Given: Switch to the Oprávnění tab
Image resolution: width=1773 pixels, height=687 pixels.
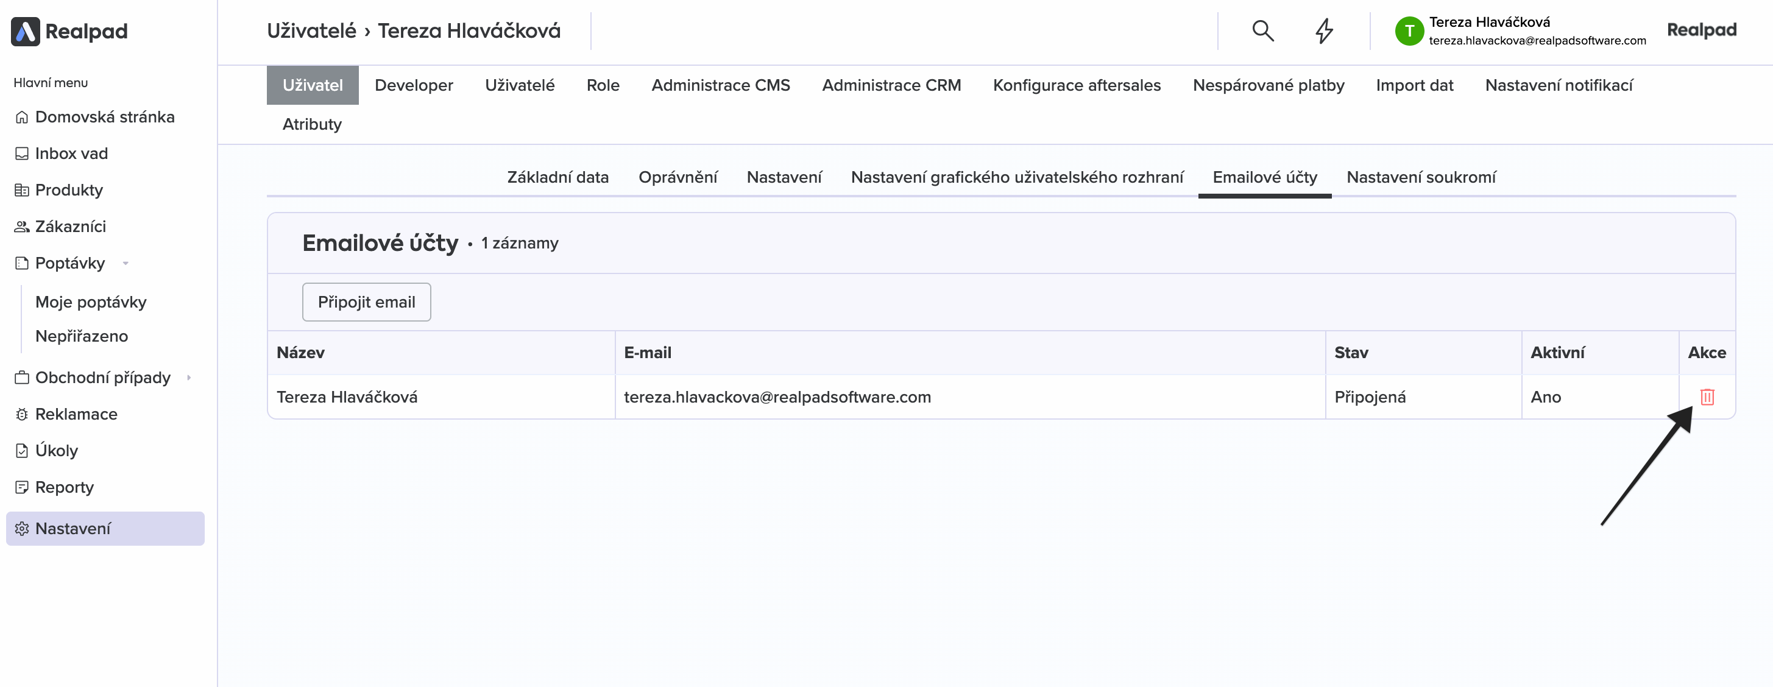Looking at the screenshot, I should (678, 177).
